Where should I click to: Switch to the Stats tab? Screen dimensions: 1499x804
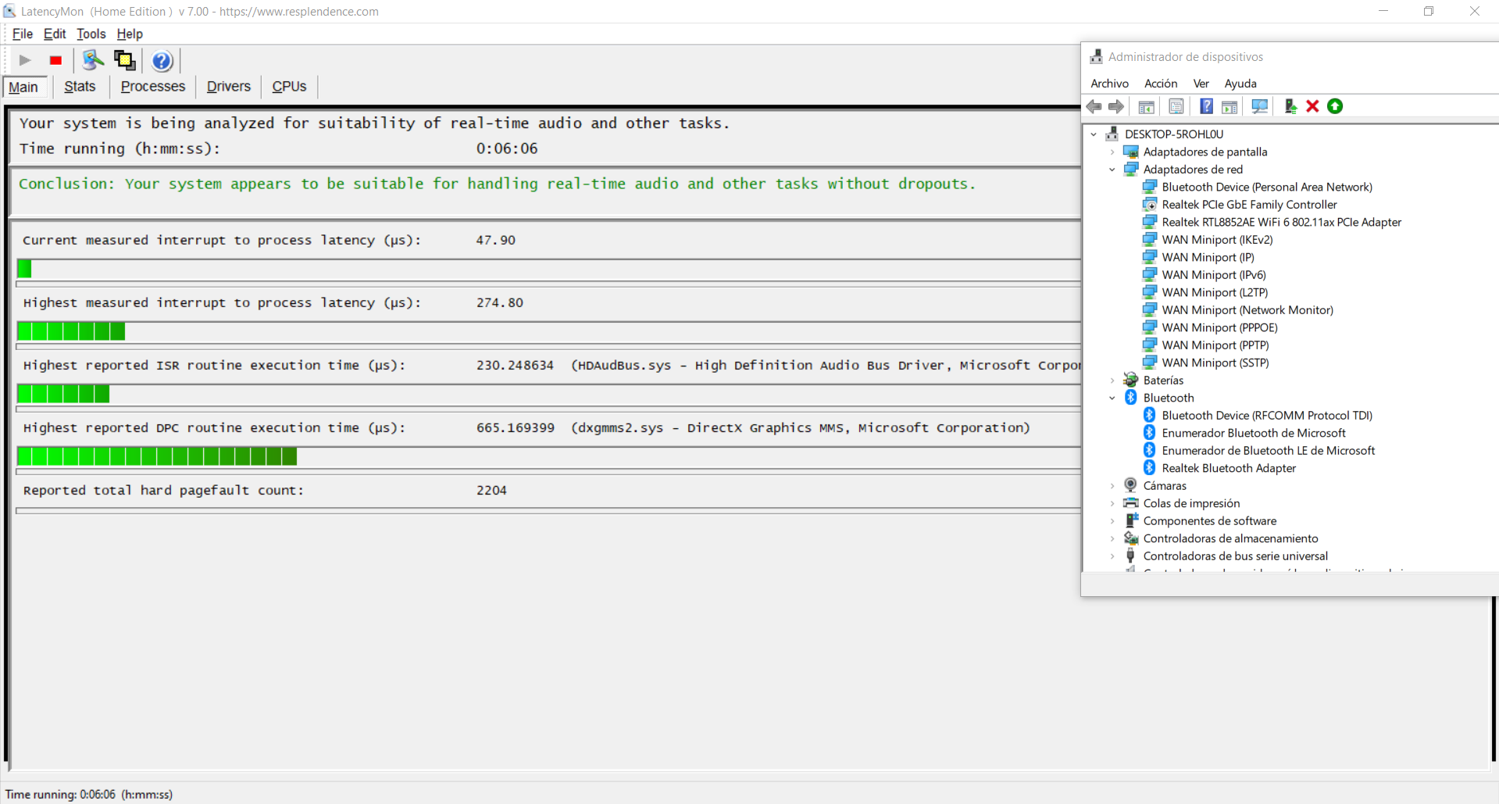(x=80, y=87)
